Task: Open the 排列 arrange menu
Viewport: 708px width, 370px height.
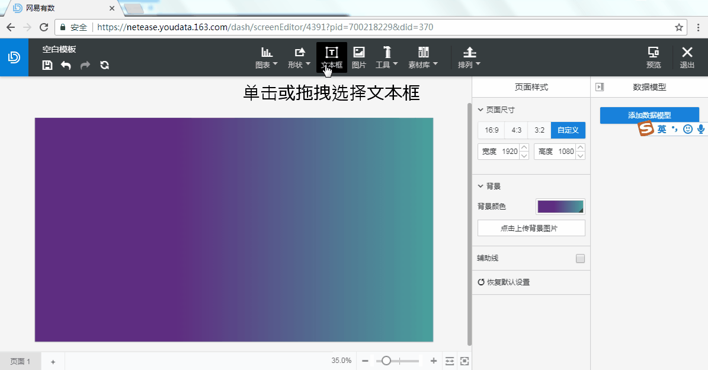Action: pyautogui.click(x=469, y=57)
